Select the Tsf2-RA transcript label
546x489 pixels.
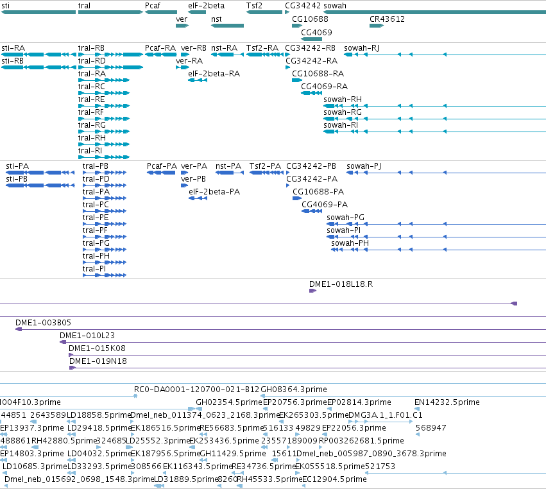(x=262, y=48)
